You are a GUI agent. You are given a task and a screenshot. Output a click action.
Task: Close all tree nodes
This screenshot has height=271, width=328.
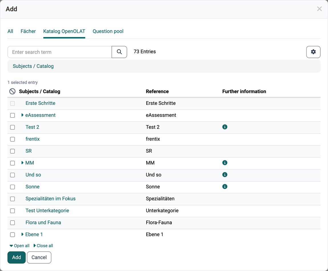click(x=43, y=246)
